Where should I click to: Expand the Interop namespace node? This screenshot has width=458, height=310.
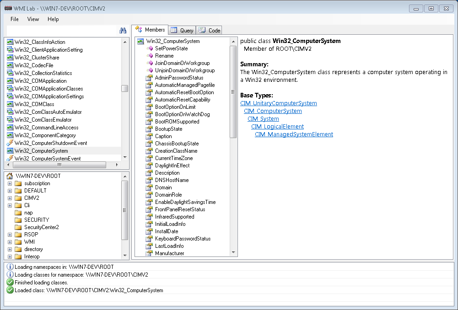(10, 257)
